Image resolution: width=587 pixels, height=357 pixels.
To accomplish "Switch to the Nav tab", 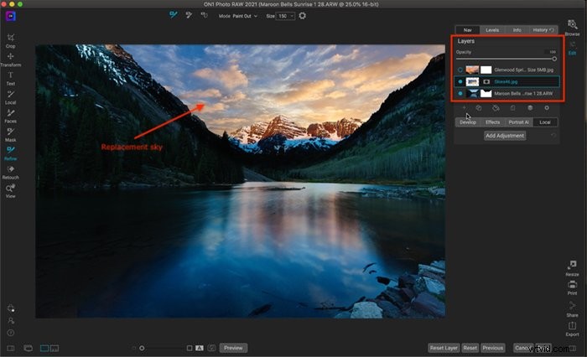I will tap(468, 30).
